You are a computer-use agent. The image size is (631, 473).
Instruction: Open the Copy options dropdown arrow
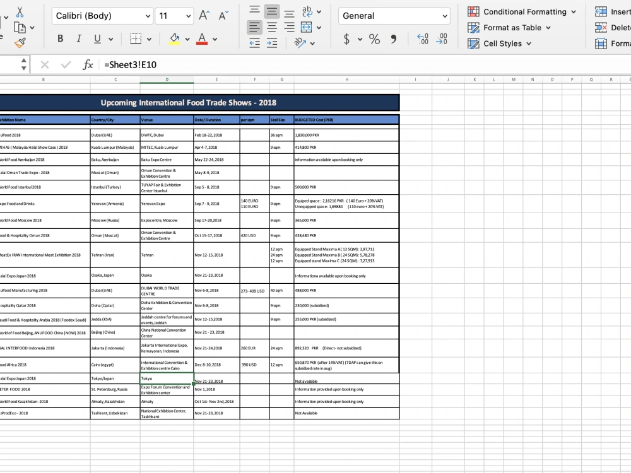point(32,28)
